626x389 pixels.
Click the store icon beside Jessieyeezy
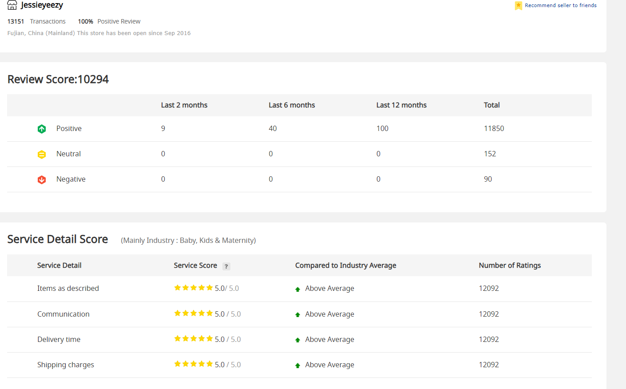[x=12, y=5]
